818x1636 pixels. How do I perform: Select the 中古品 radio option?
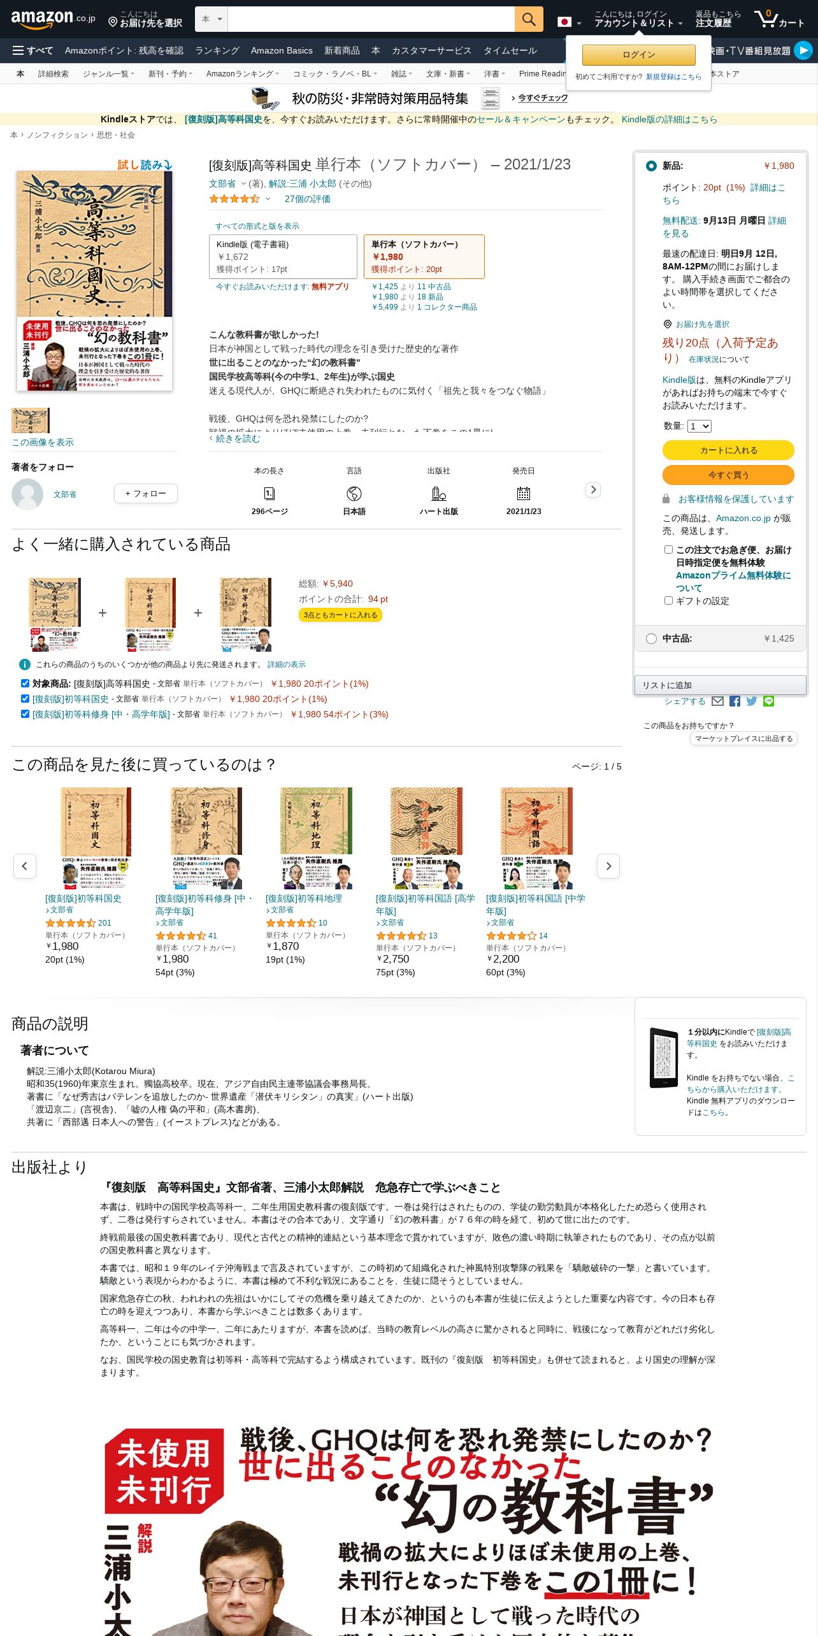651,638
